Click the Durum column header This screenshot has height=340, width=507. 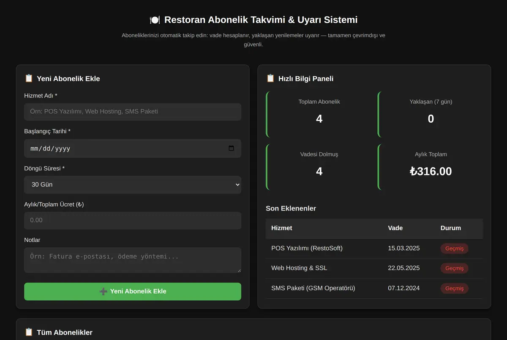451,228
